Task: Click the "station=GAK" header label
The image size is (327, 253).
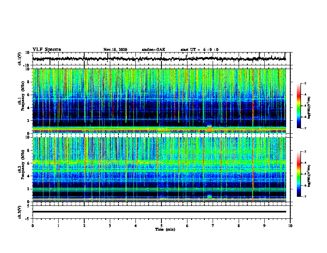Action: tap(154, 50)
